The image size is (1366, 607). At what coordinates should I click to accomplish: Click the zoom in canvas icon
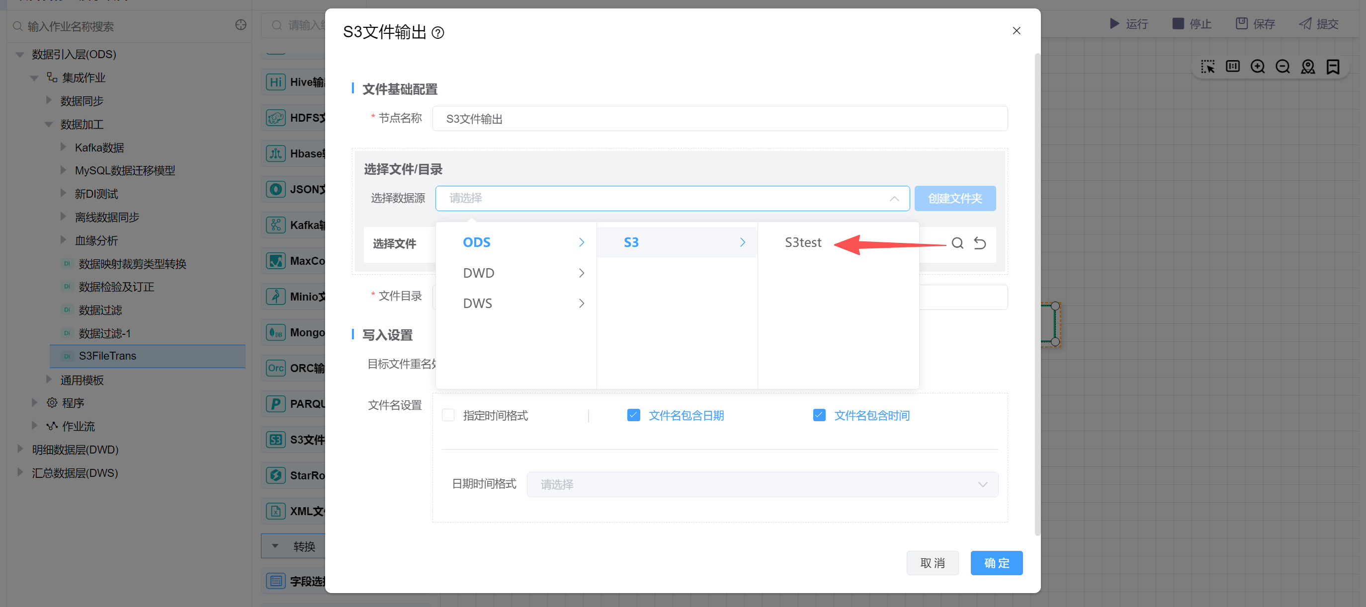click(1257, 67)
